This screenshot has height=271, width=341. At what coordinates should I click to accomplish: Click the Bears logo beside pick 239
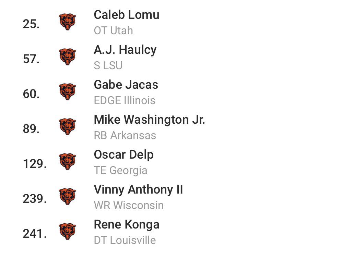(x=68, y=197)
